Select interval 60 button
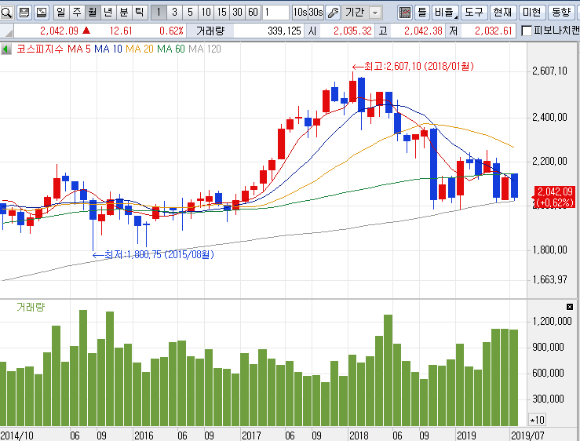Image resolution: width=580 pixels, height=441 pixels. [253, 13]
